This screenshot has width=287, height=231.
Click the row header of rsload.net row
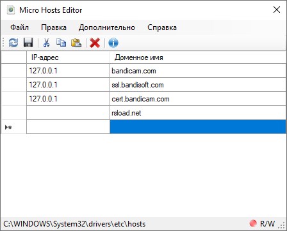click(x=13, y=113)
